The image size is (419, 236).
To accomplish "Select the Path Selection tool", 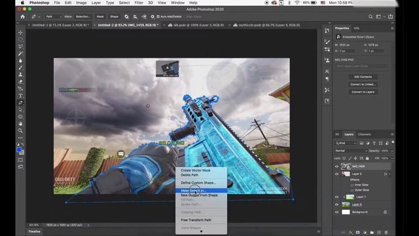I will point(20,109).
